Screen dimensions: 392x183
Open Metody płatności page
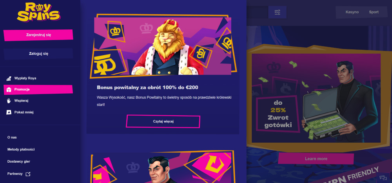21,150
